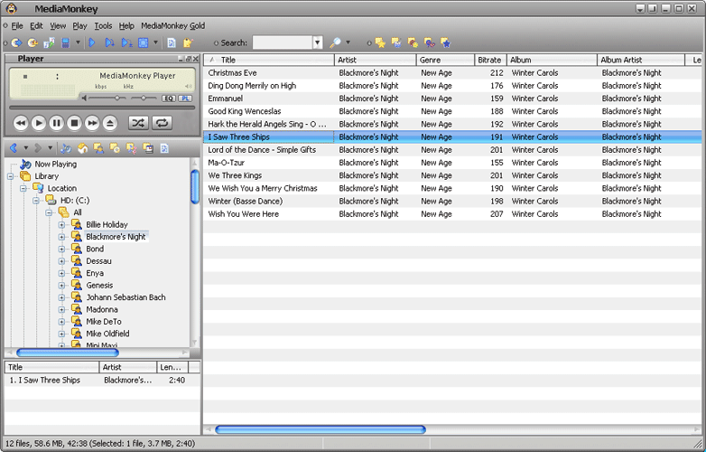Viewport: 706px width, 452px height.
Task: Collapse the Library tree node
Action: [x=10, y=176]
